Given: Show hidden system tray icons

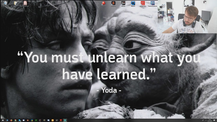Looking at the screenshot, I should (206, 120).
